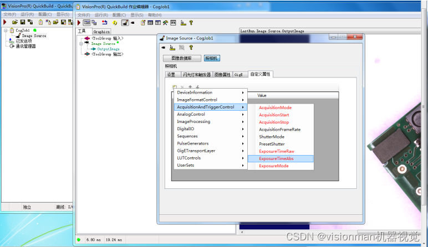The height and width of the screenshot is (247, 428).
Task: Collapse the CogJob1 tree node
Action: click(6, 30)
